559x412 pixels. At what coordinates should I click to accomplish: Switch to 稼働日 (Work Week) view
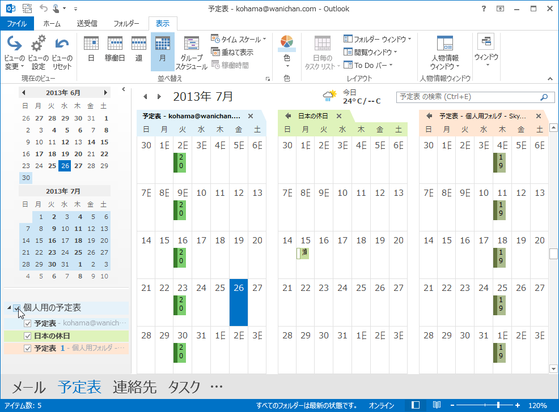(x=115, y=49)
